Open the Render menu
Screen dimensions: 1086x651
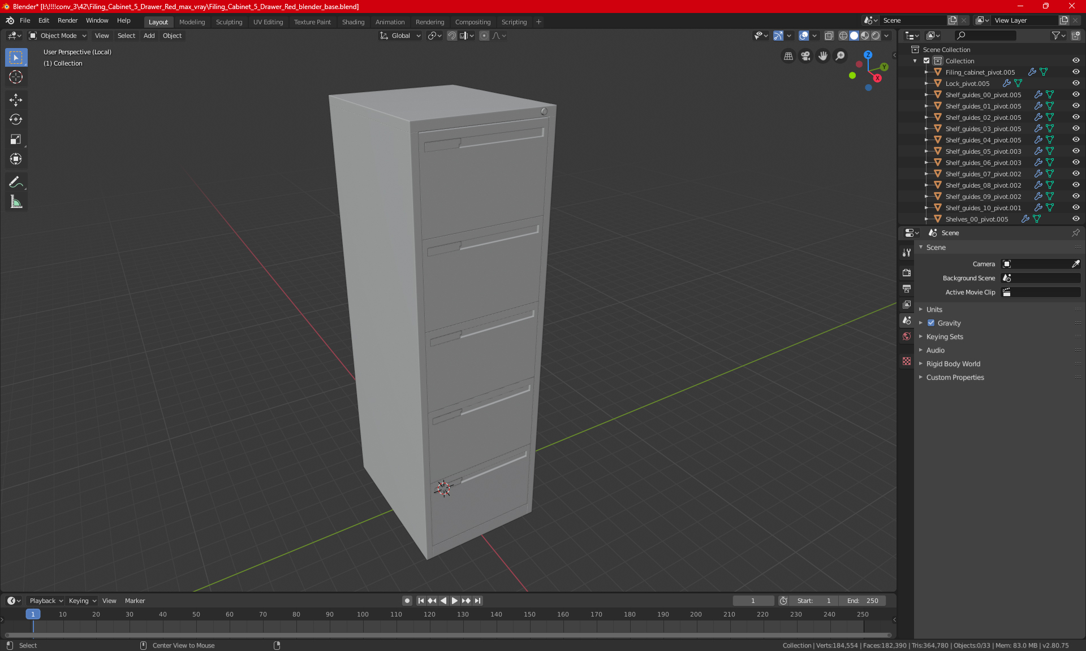coord(67,20)
